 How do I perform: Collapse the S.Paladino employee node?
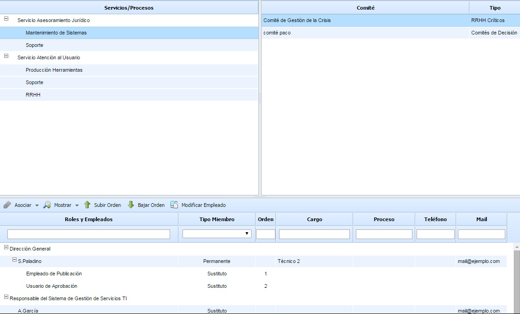[x=15, y=260]
